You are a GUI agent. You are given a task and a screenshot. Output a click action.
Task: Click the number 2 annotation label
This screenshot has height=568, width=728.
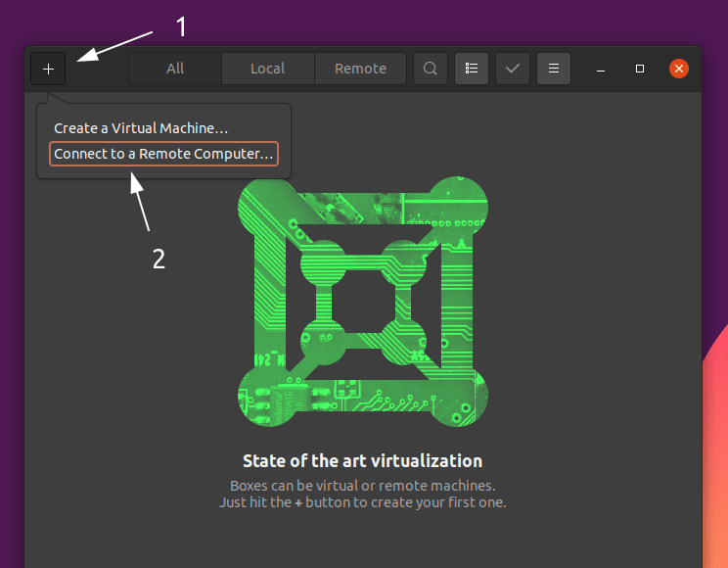tap(158, 258)
